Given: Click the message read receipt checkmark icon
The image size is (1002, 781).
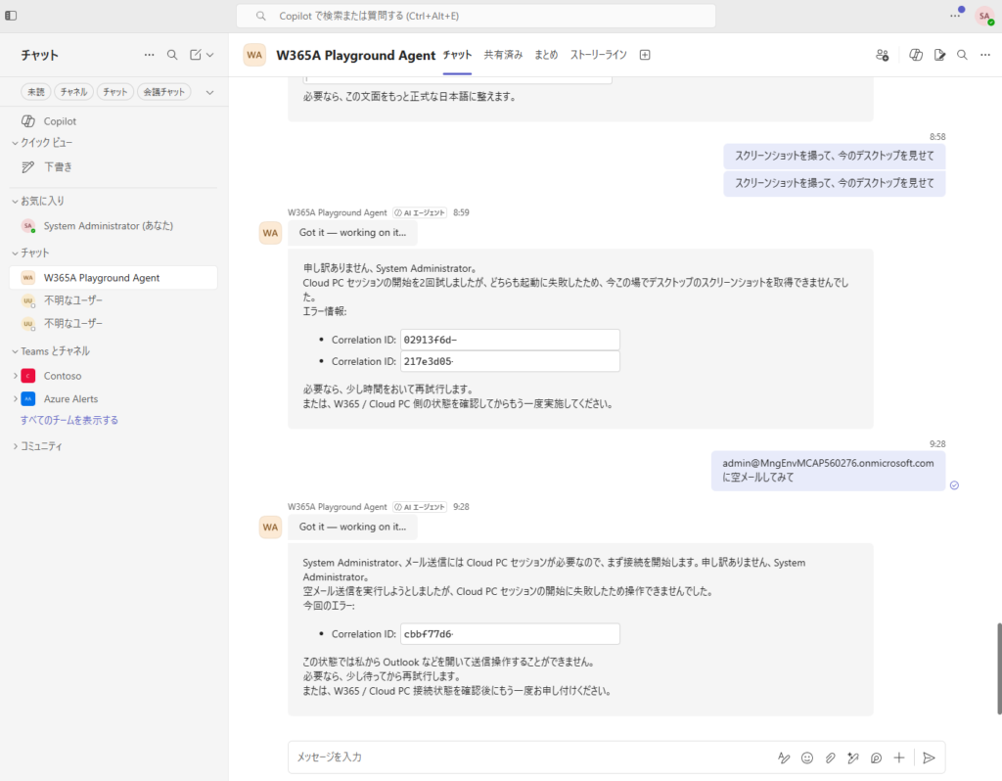Looking at the screenshot, I should 954,485.
